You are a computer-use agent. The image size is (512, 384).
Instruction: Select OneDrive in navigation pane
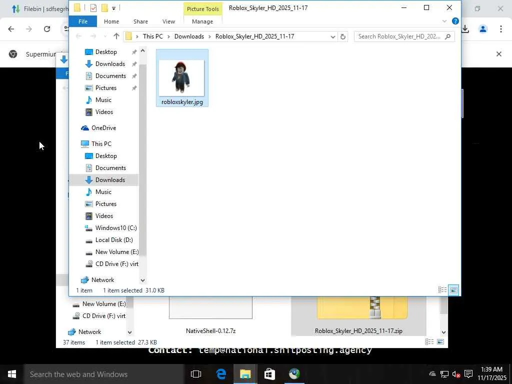[103, 128]
